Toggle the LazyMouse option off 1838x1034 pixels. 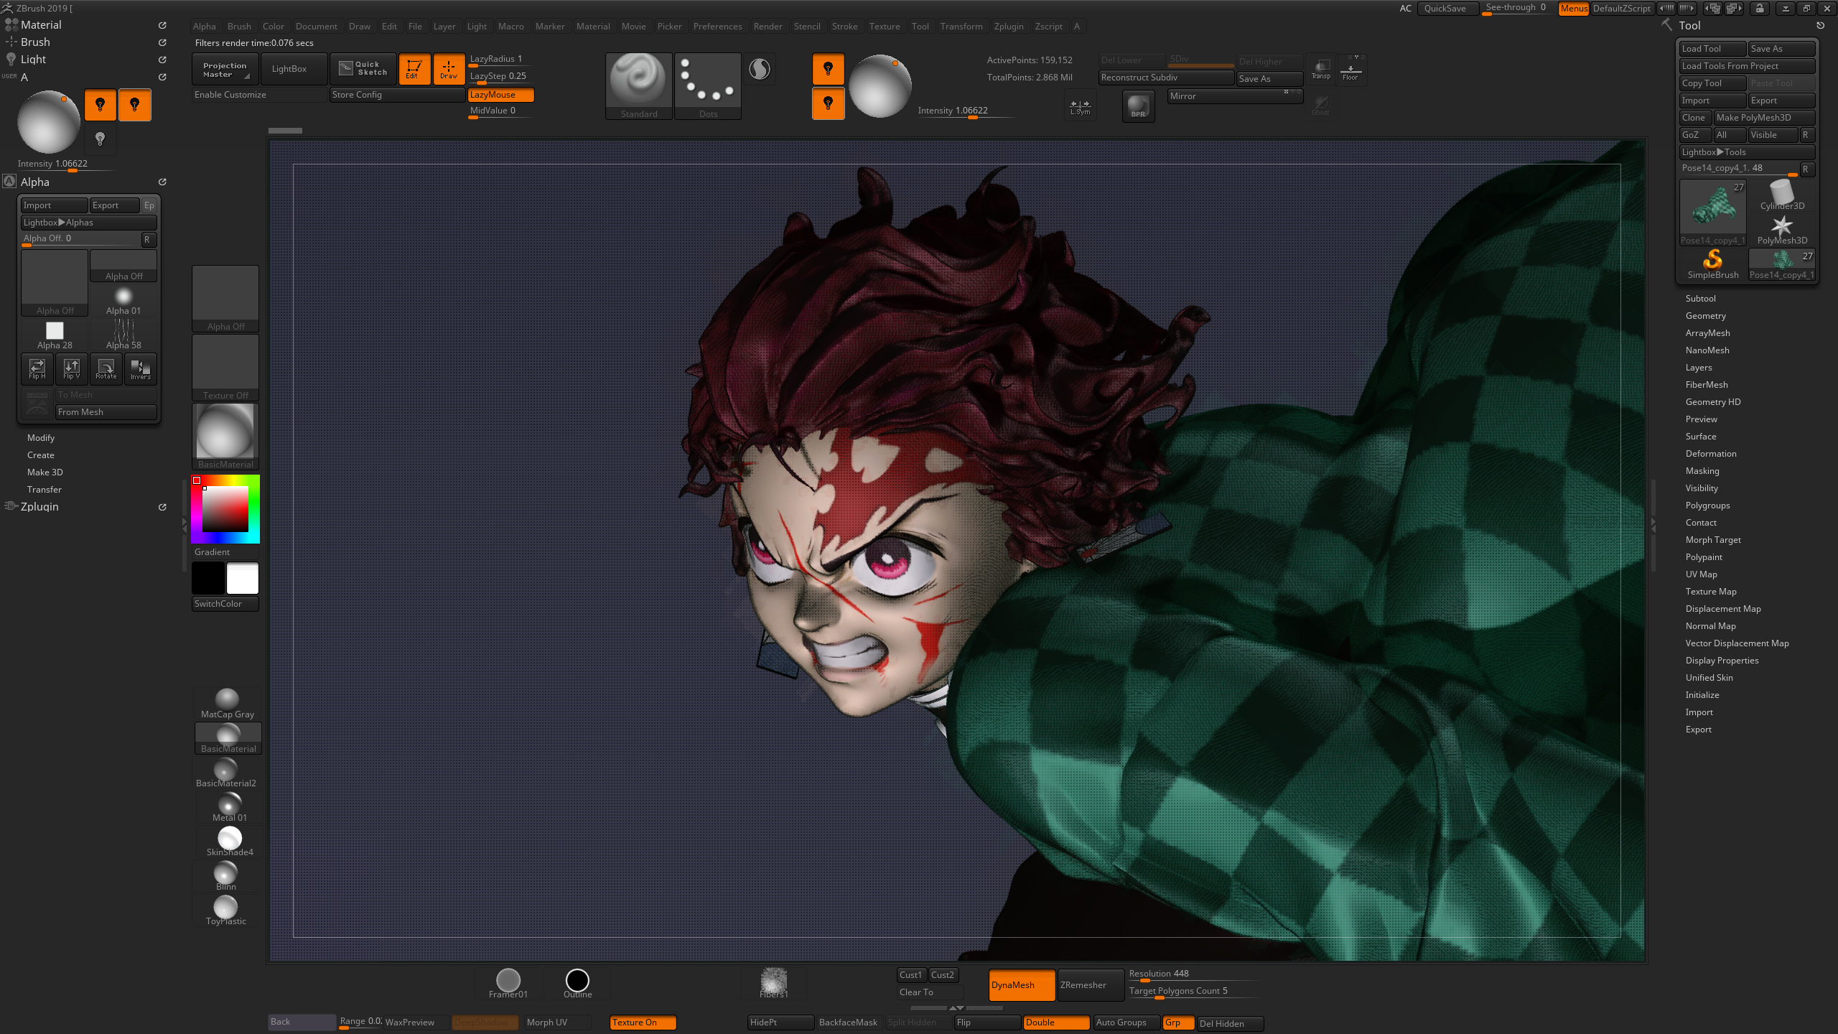(x=500, y=95)
